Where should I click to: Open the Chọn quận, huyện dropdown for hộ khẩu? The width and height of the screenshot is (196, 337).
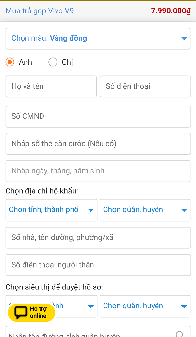[145, 210]
